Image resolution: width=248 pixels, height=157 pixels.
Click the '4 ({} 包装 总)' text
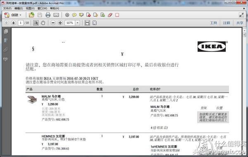click(159, 127)
